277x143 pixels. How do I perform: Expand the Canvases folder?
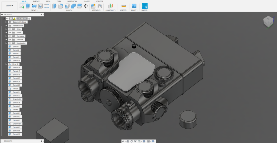[6, 36]
